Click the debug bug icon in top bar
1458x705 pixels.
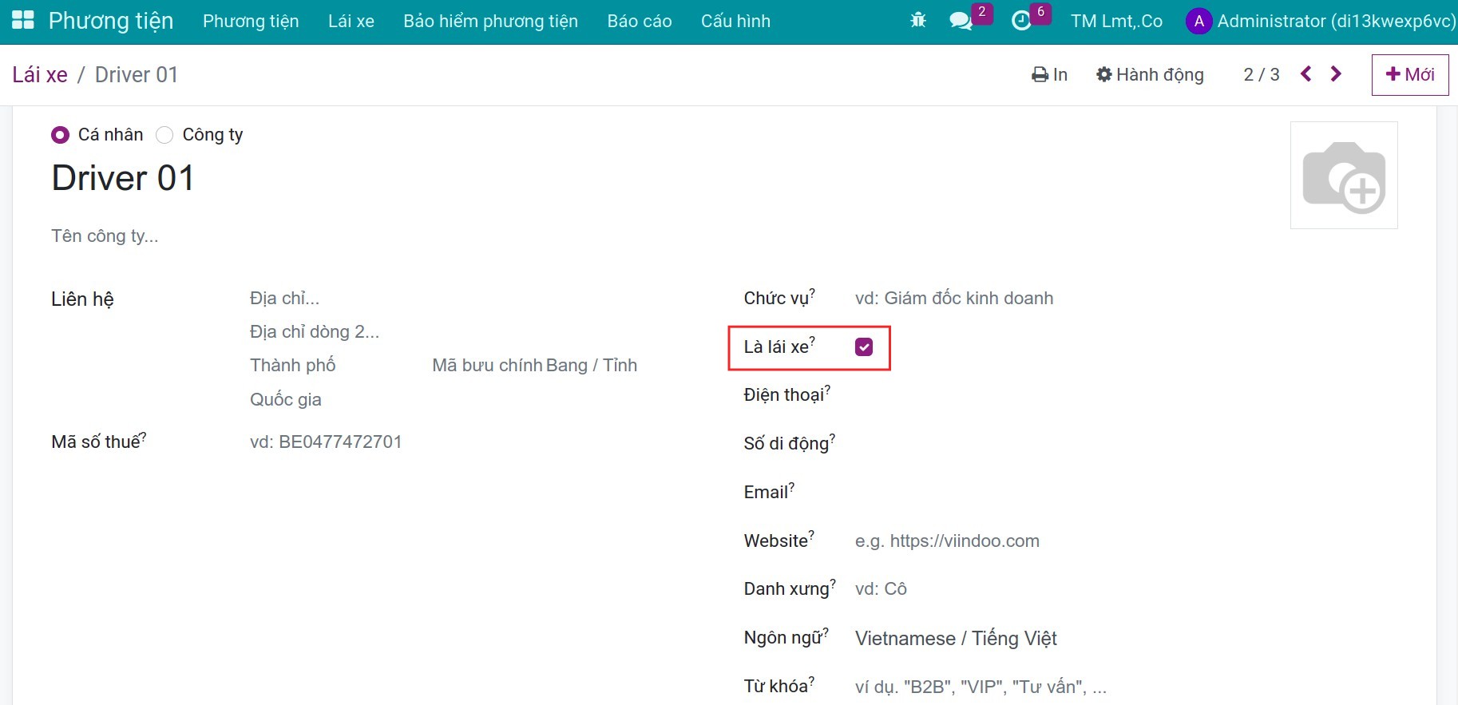(918, 21)
